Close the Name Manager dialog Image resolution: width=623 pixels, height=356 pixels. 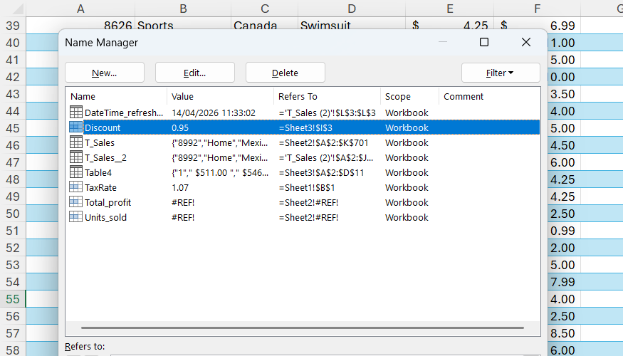526,42
